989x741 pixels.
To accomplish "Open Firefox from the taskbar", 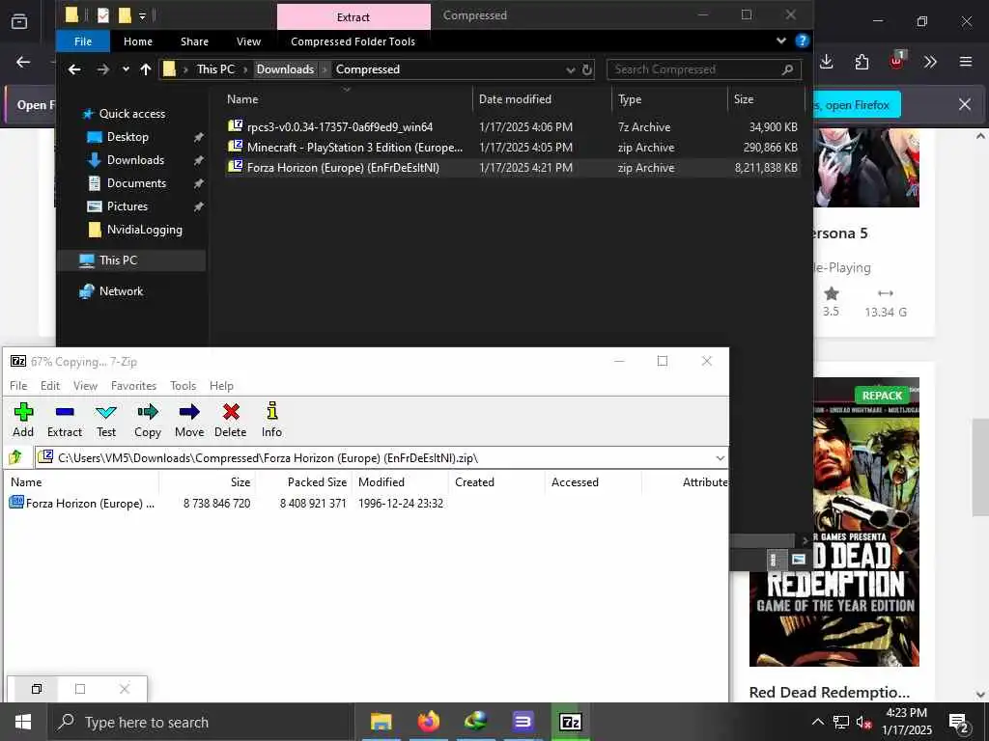I will click(x=428, y=722).
